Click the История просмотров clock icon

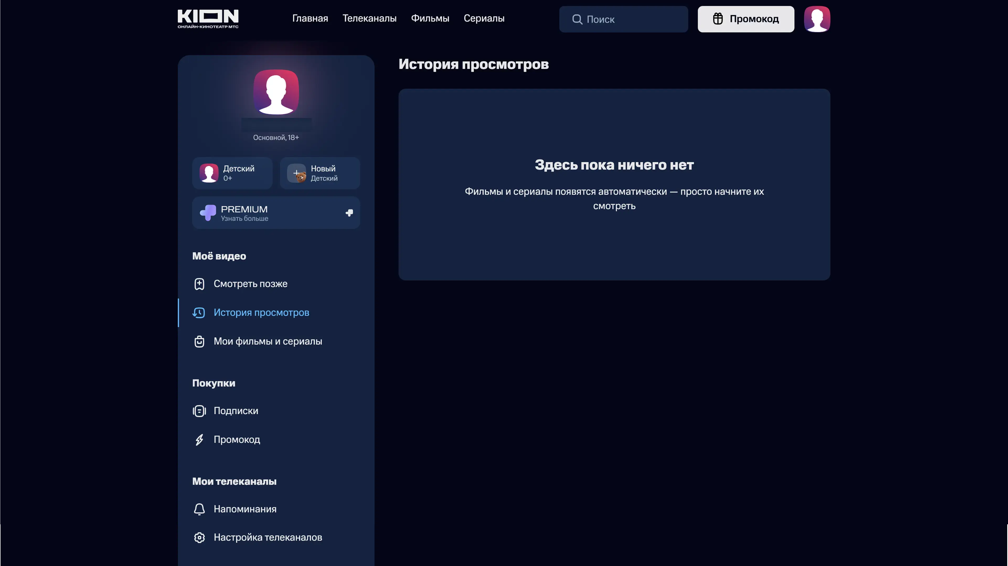[x=199, y=313]
